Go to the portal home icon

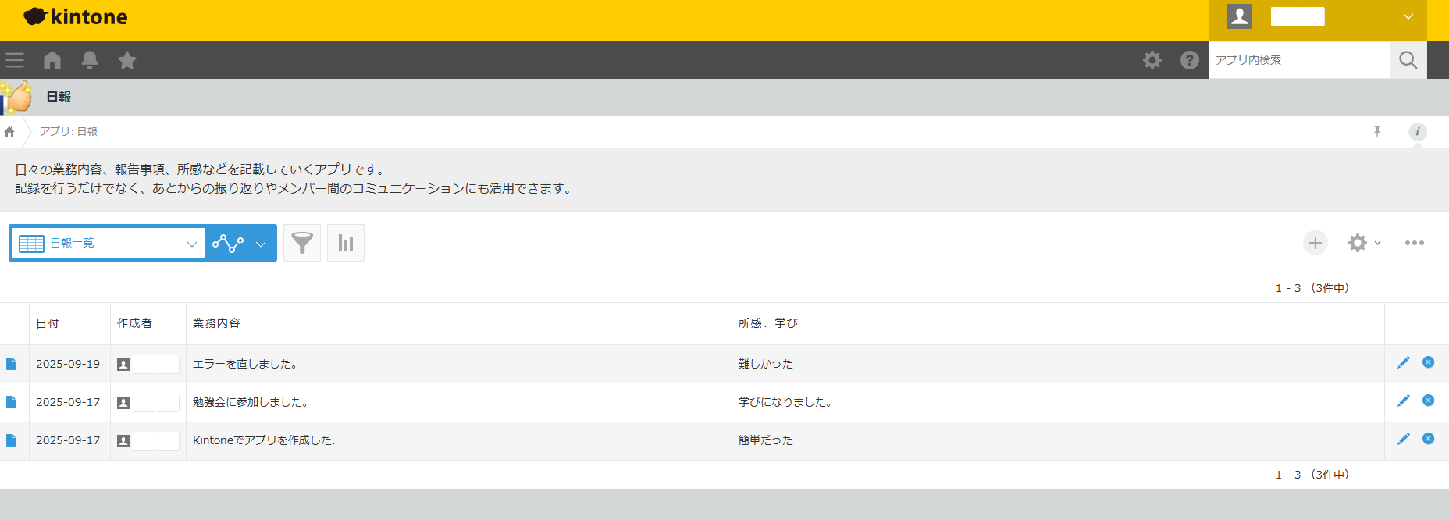point(52,60)
